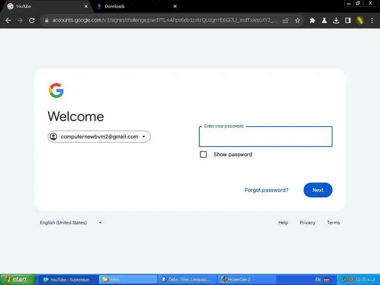Open the English (United States) language dropdown
This screenshot has width=380, height=285.
71,223
